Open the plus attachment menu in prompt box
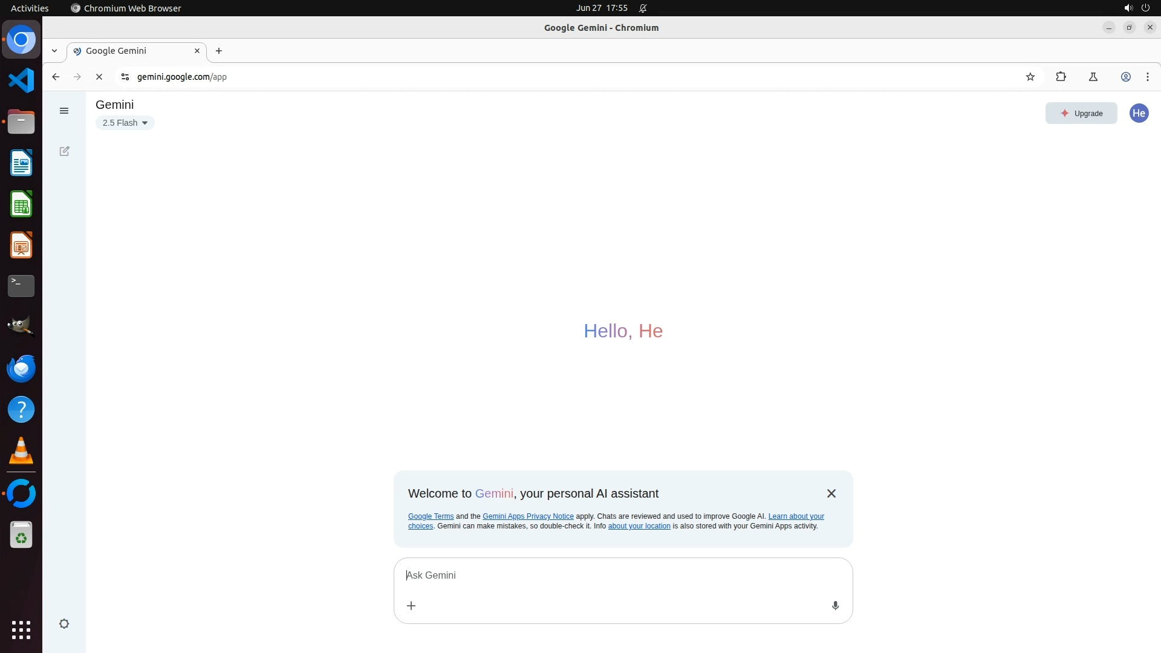 tap(411, 605)
